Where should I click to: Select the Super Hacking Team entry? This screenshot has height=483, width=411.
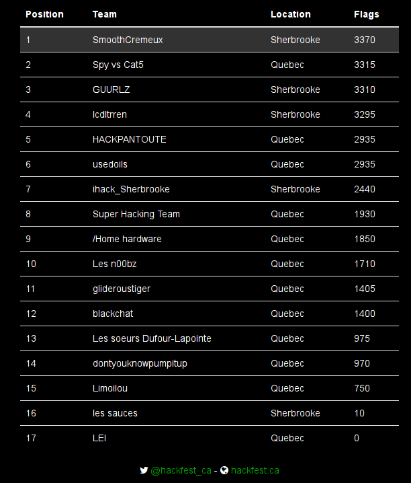[x=136, y=214]
